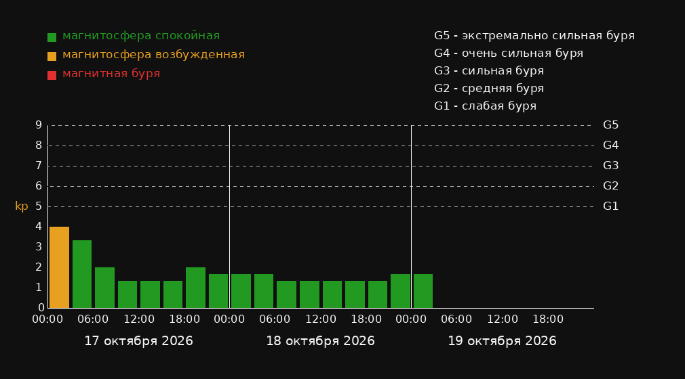
Task: Click the G1 storm level label on axis
Action: pyautogui.click(x=610, y=206)
